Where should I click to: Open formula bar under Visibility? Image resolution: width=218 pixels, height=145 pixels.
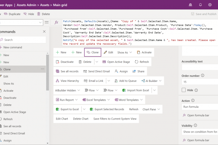click(x=196, y=140)
